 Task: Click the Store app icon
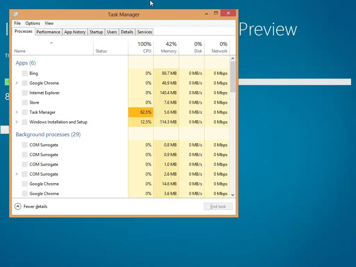25,103
